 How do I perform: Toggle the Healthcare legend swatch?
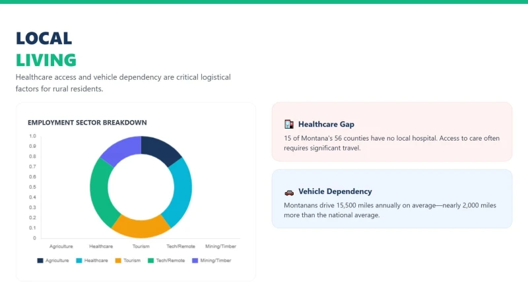point(79,260)
